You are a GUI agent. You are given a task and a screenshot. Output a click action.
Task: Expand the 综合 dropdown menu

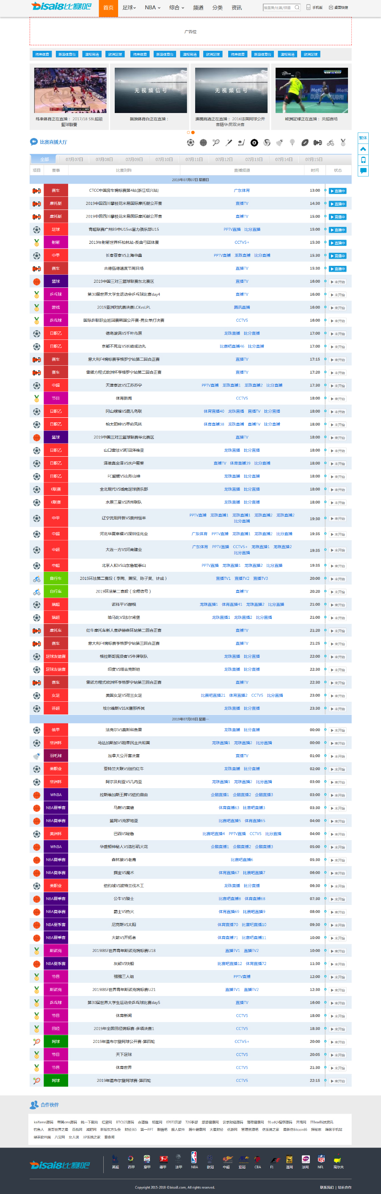[177, 8]
